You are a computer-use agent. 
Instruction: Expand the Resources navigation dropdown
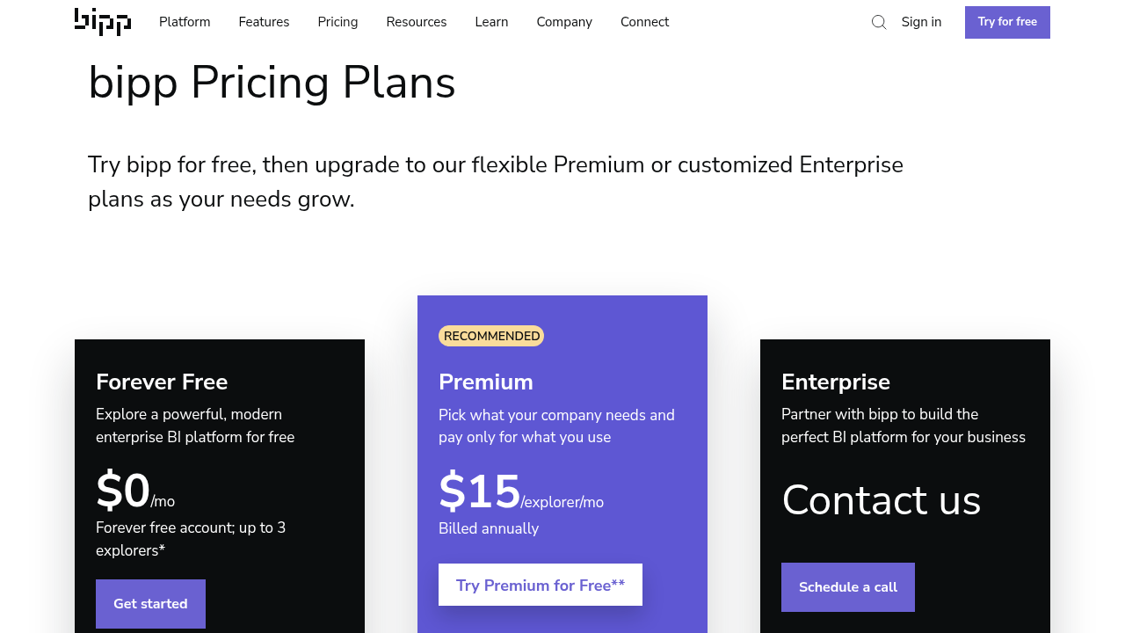(417, 22)
